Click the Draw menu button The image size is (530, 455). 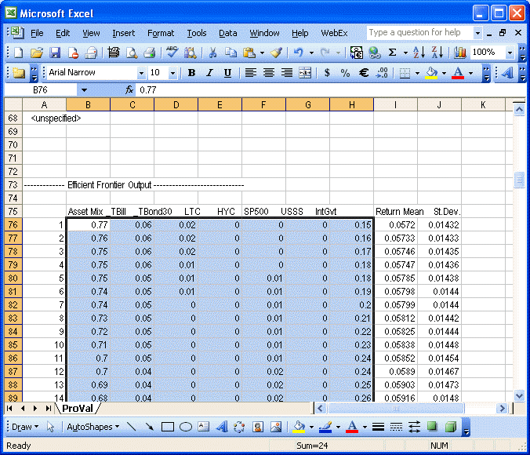pos(24,428)
